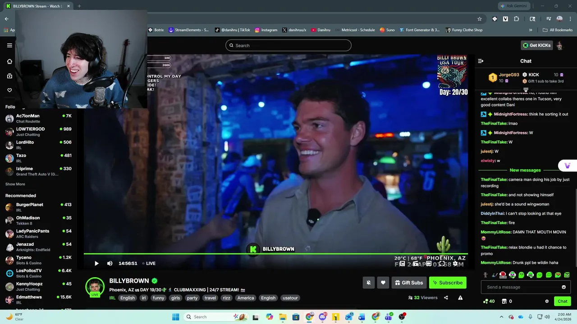Image resolution: width=577 pixels, height=324 pixels.
Task: Select the 'rizz' stream tag
Action: [x=226, y=298]
